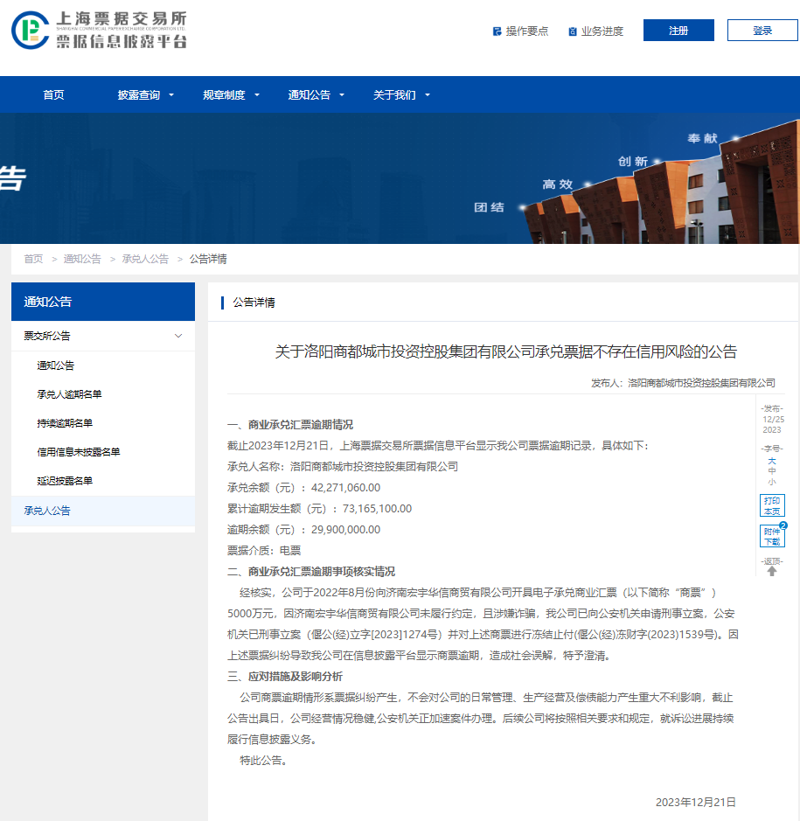The width and height of the screenshot is (800, 821).
Task: Click the 公告详情 panel heading
Action: click(x=254, y=303)
